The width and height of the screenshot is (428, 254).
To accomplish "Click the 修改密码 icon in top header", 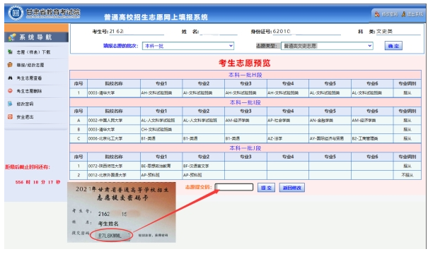I will coord(377,14).
